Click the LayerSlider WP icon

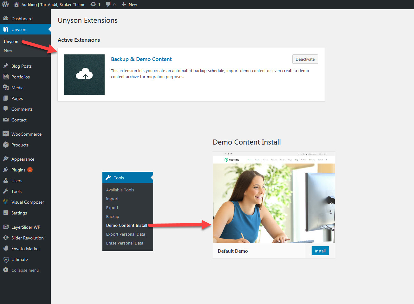coord(6,227)
